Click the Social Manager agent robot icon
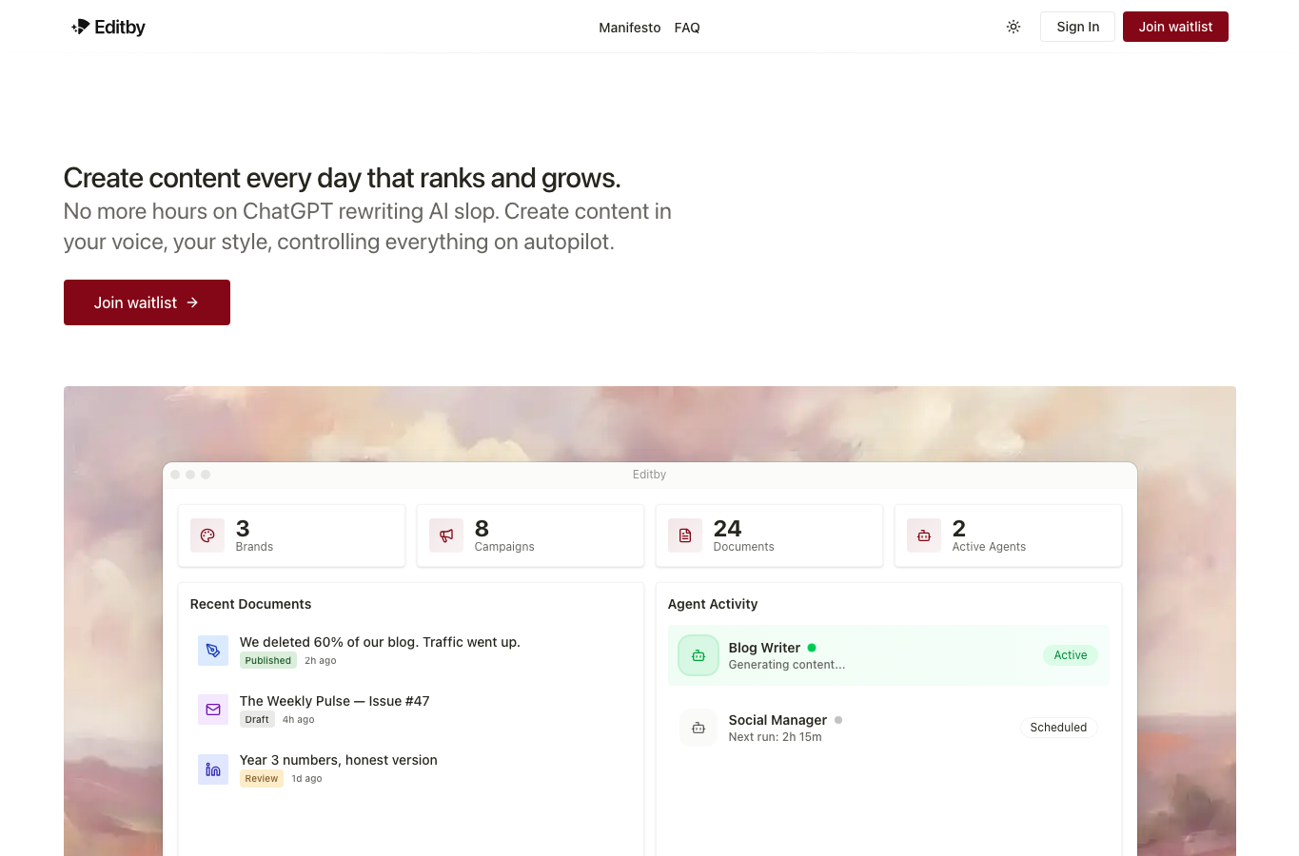Viewport: 1299px width, 856px height. pyautogui.click(x=699, y=728)
